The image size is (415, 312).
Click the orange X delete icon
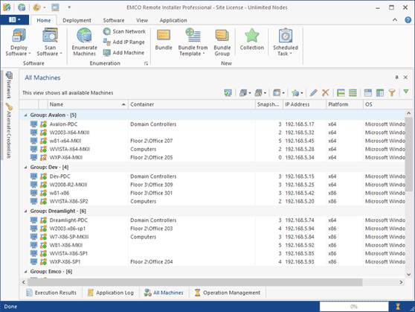[325, 93]
